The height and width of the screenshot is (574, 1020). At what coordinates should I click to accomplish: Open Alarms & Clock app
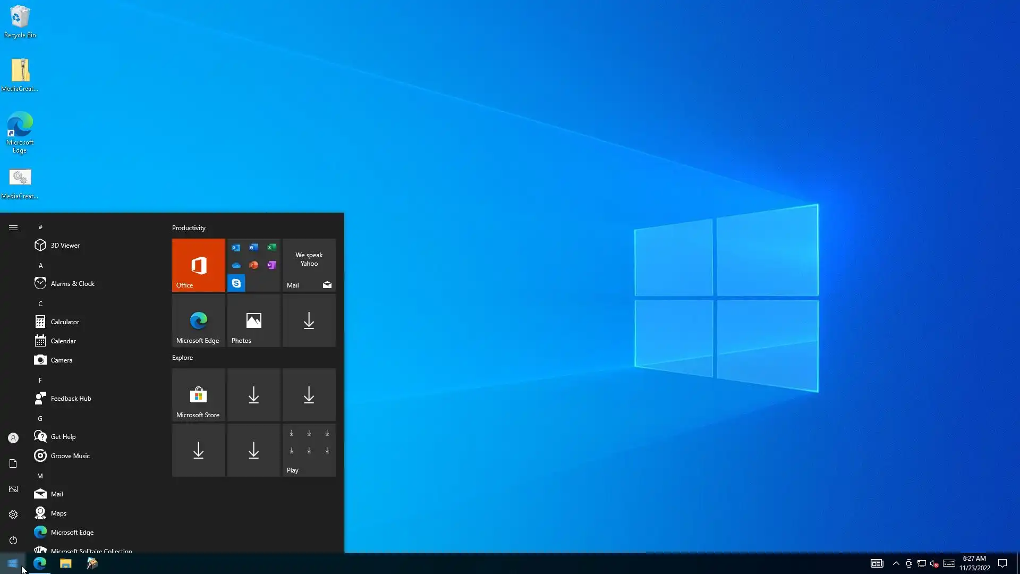tap(72, 283)
